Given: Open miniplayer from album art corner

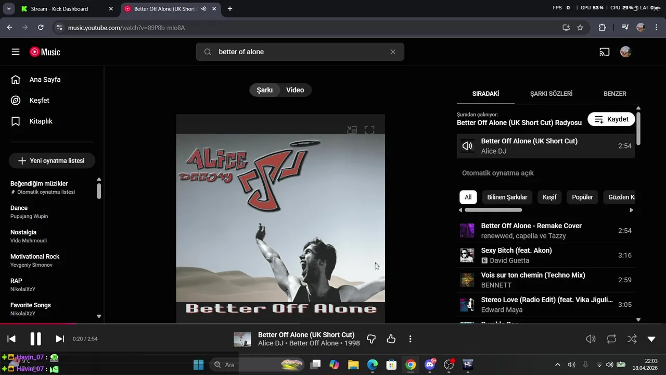Looking at the screenshot, I should pyautogui.click(x=352, y=130).
